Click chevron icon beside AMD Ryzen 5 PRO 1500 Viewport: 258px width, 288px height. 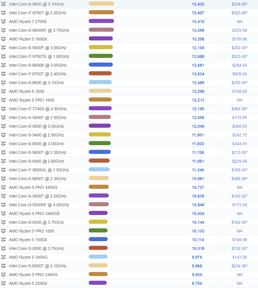tap(3, 231)
